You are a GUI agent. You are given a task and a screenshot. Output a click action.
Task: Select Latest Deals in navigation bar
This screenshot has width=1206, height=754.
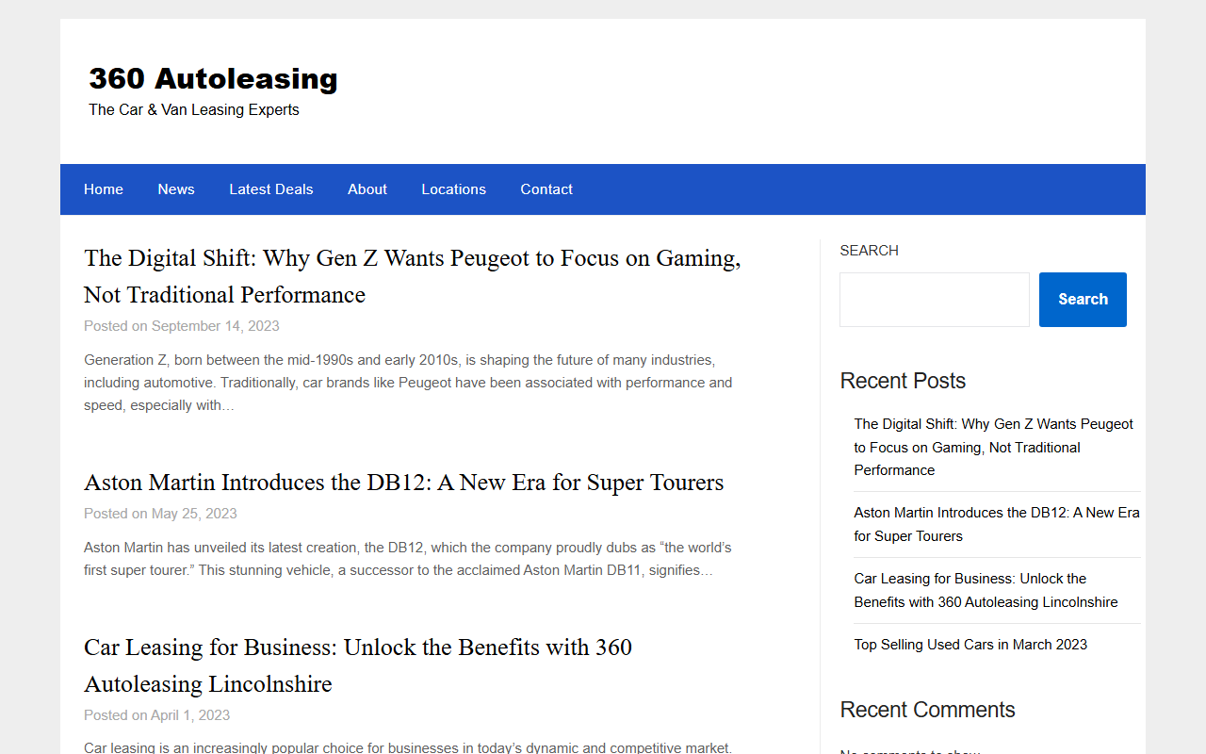tap(271, 189)
